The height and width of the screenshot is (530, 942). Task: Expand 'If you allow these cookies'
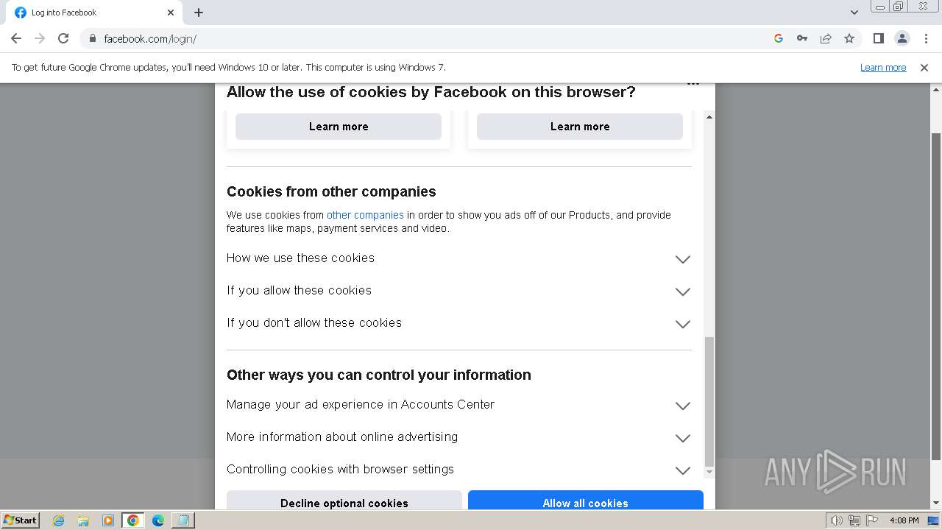click(x=682, y=291)
